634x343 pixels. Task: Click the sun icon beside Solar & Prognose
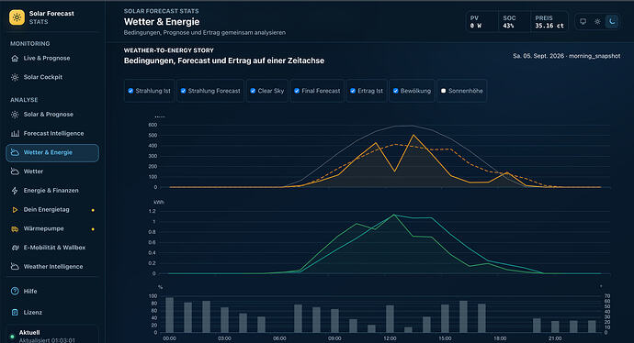pos(15,115)
